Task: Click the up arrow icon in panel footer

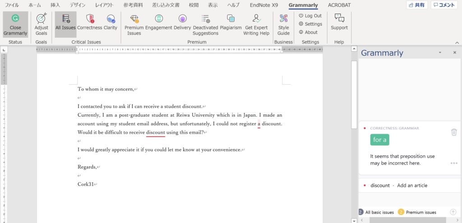Action: pyautogui.click(x=453, y=212)
